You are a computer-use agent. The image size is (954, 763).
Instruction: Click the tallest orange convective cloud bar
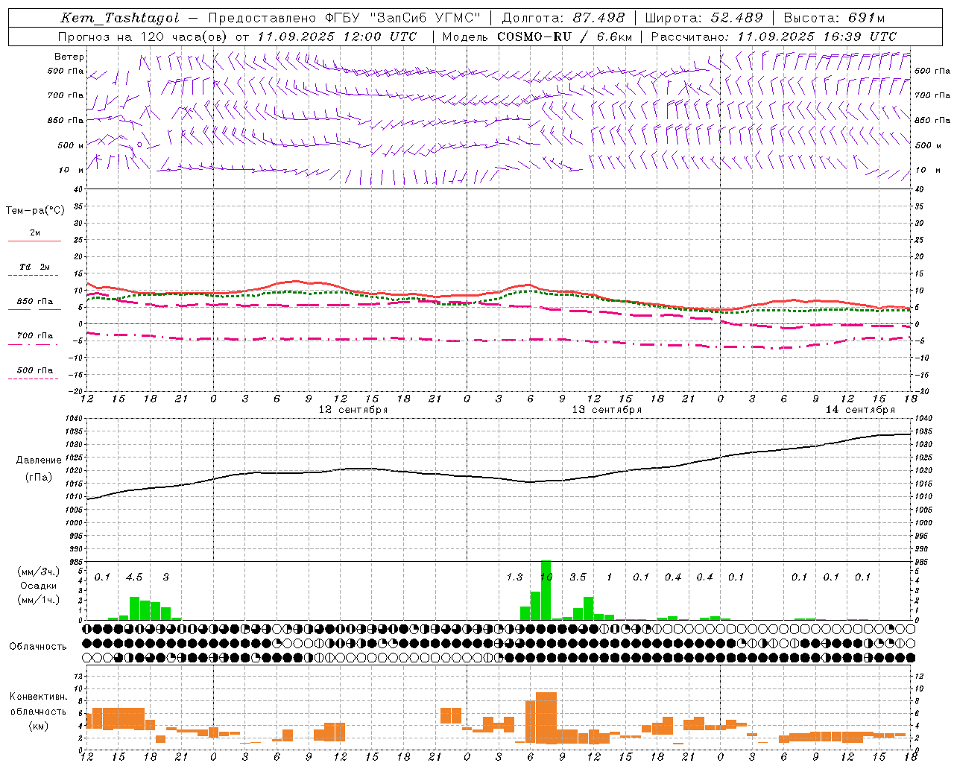tap(546, 718)
